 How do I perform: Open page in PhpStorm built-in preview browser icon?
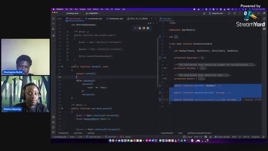[136, 28]
